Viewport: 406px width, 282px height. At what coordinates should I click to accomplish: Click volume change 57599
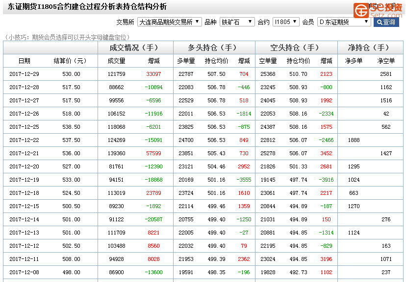(x=153, y=153)
